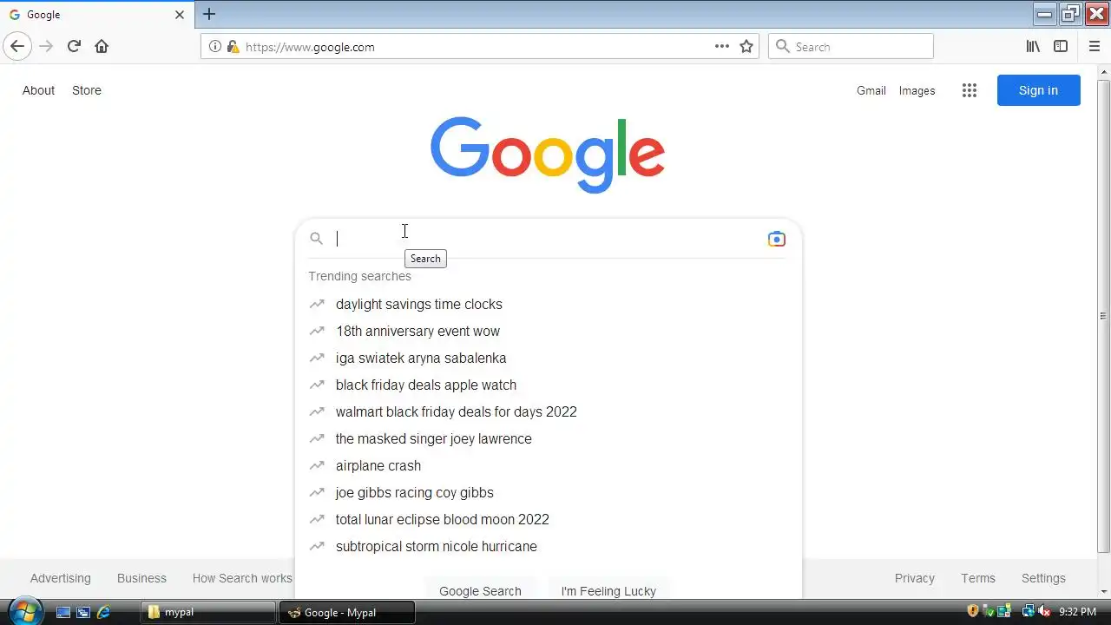1111x625 pixels.
Task: Click inside the Google search input field
Action: (547, 239)
